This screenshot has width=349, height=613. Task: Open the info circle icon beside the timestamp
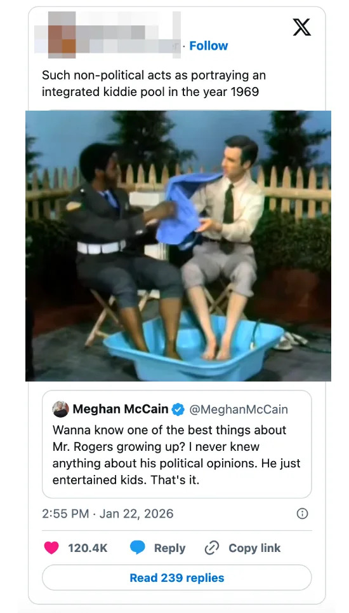(302, 513)
